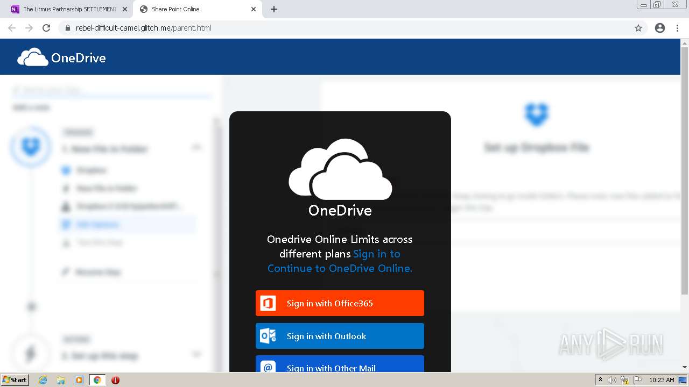689x387 pixels.
Task: Click the @ Other Mail icon
Action: click(x=268, y=367)
